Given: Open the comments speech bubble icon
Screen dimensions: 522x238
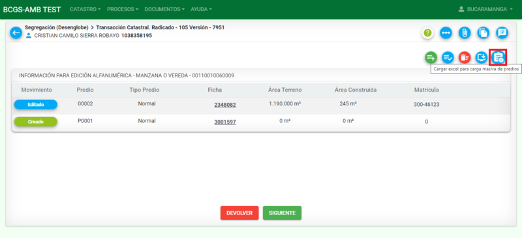Looking at the screenshot, I should [x=502, y=33].
